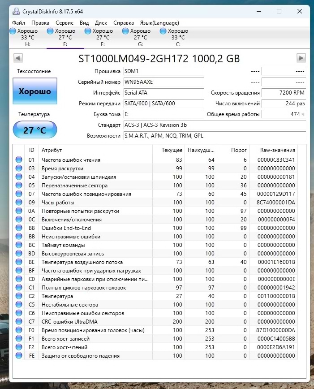Click status orb for Часы работы

19,202
